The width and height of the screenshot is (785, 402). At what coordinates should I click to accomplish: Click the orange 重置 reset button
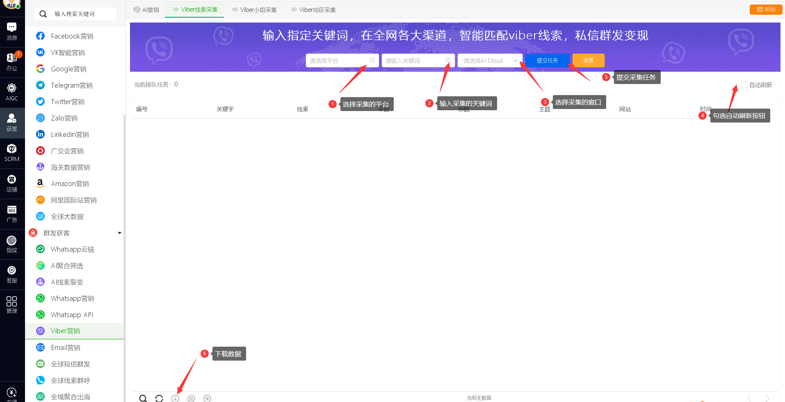pos(589,61)
